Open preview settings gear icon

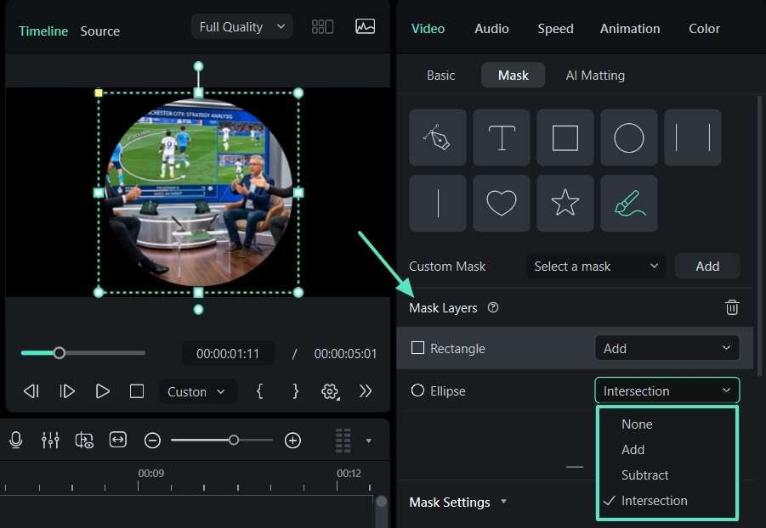pos(330,391)
